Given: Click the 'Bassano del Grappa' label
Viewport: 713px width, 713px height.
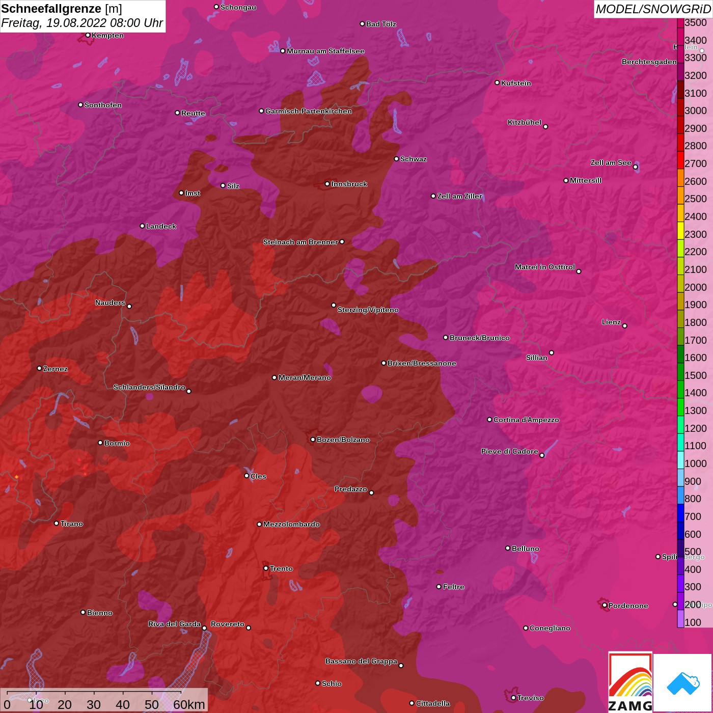Looking at the screenshot, I should click(362, 661).
